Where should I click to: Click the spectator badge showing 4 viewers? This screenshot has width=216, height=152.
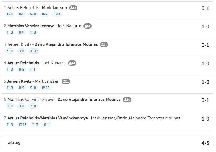click(72, 63)
